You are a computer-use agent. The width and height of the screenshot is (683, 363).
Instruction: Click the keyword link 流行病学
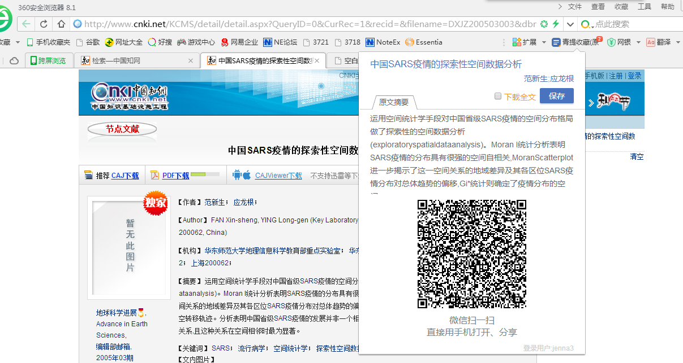252,348
